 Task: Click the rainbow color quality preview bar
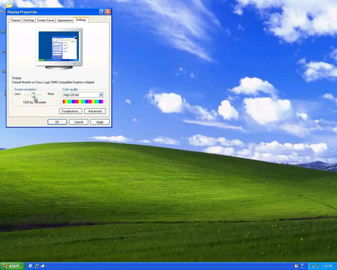[x=83, y=102]
